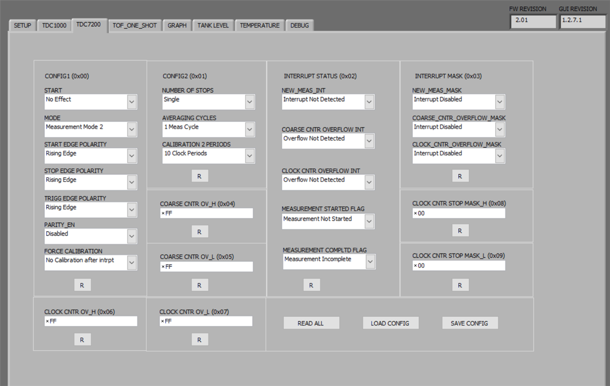
Task: Read CLOCK CNTR OV_L with R button
Action: pos(199,339)
